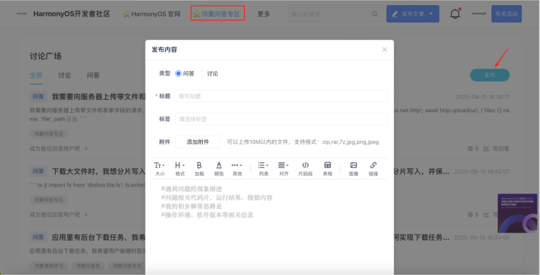Expand the 发布文章 dropdown arrow
Image resolution: width=540 pixels, height=275 pixels.
tap(432, 14)
